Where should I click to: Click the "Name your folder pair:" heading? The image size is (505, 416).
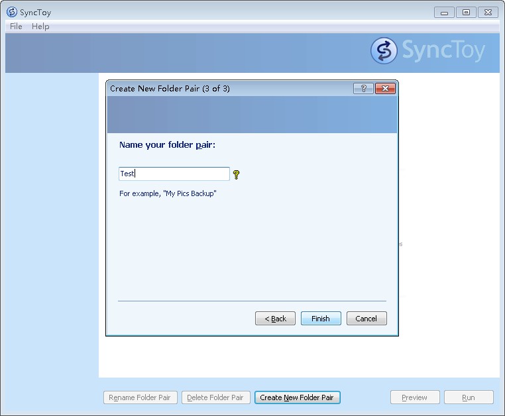pyautogui.click(x=167, y=145)
